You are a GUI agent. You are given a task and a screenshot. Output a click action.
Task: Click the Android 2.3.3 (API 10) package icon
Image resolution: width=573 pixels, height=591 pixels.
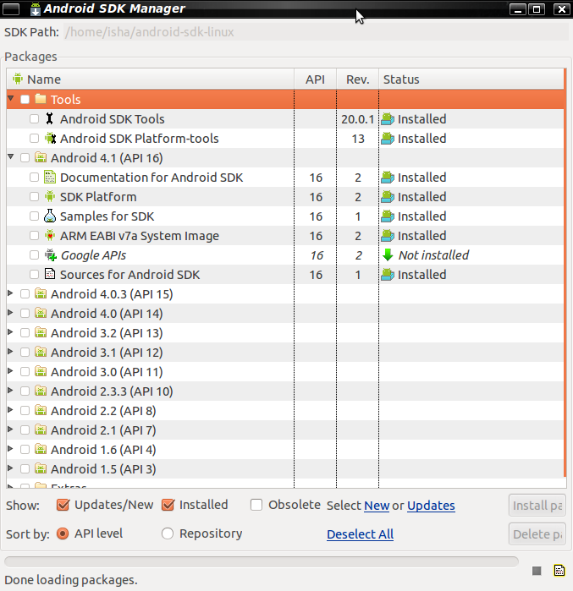[41, 391]
